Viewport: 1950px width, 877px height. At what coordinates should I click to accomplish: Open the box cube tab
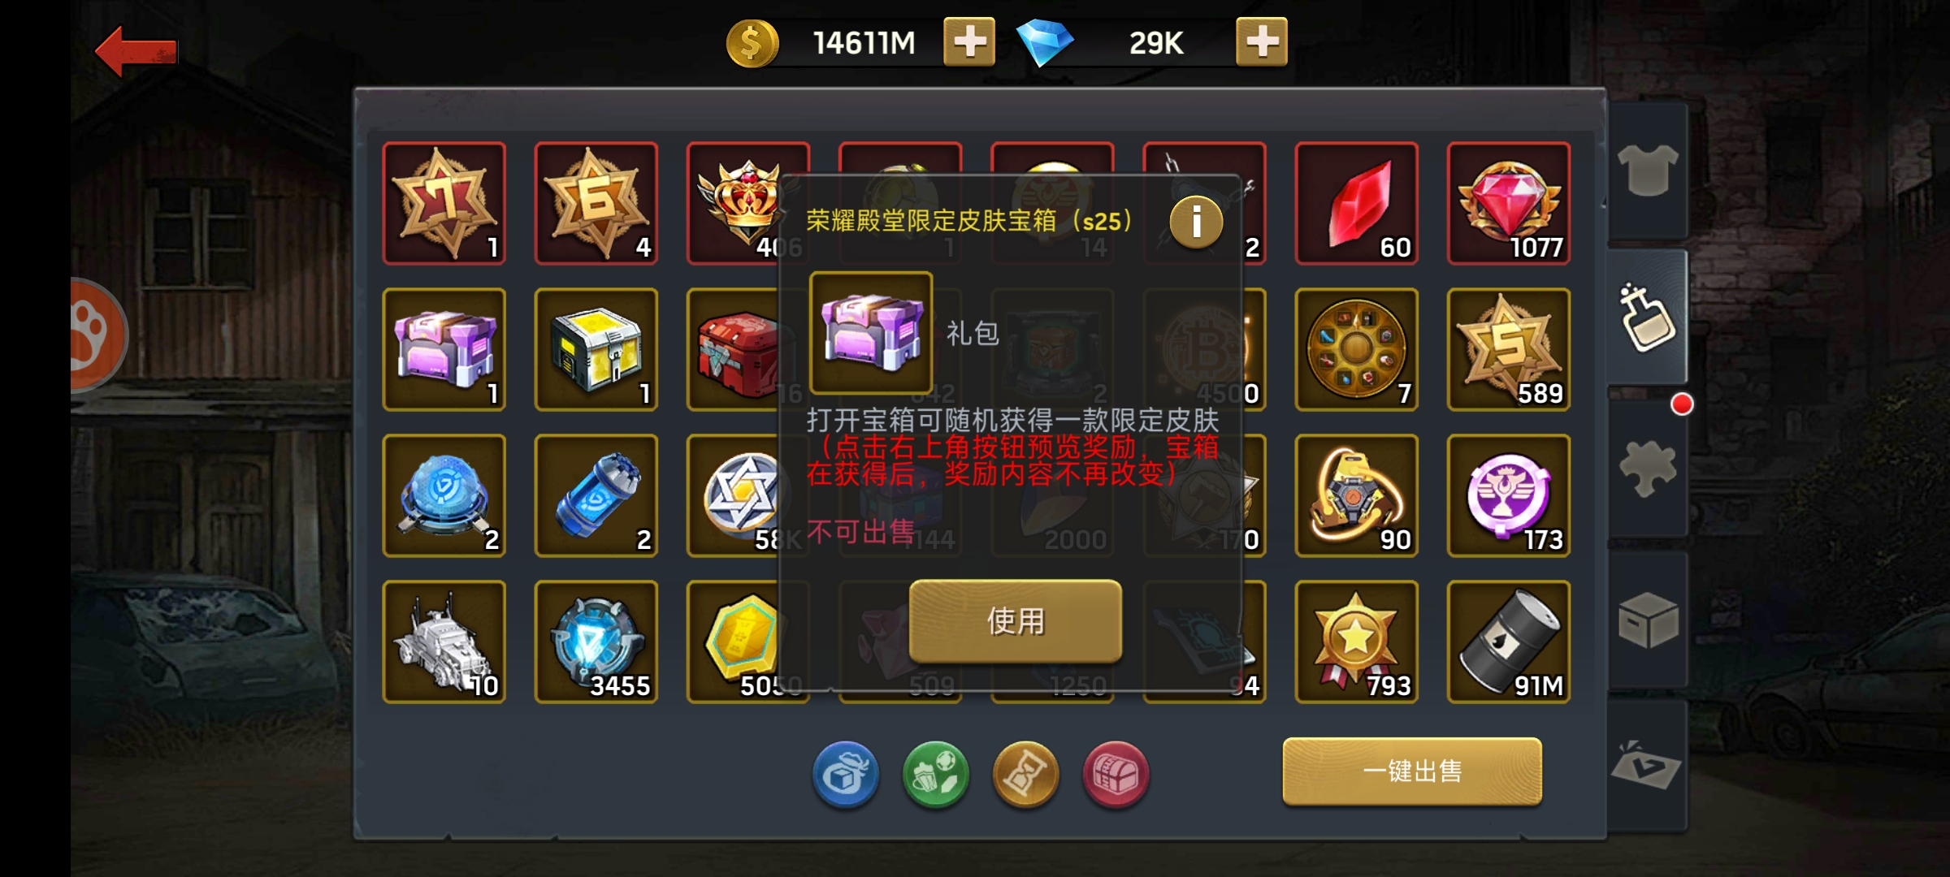[x=1647, y=620]
